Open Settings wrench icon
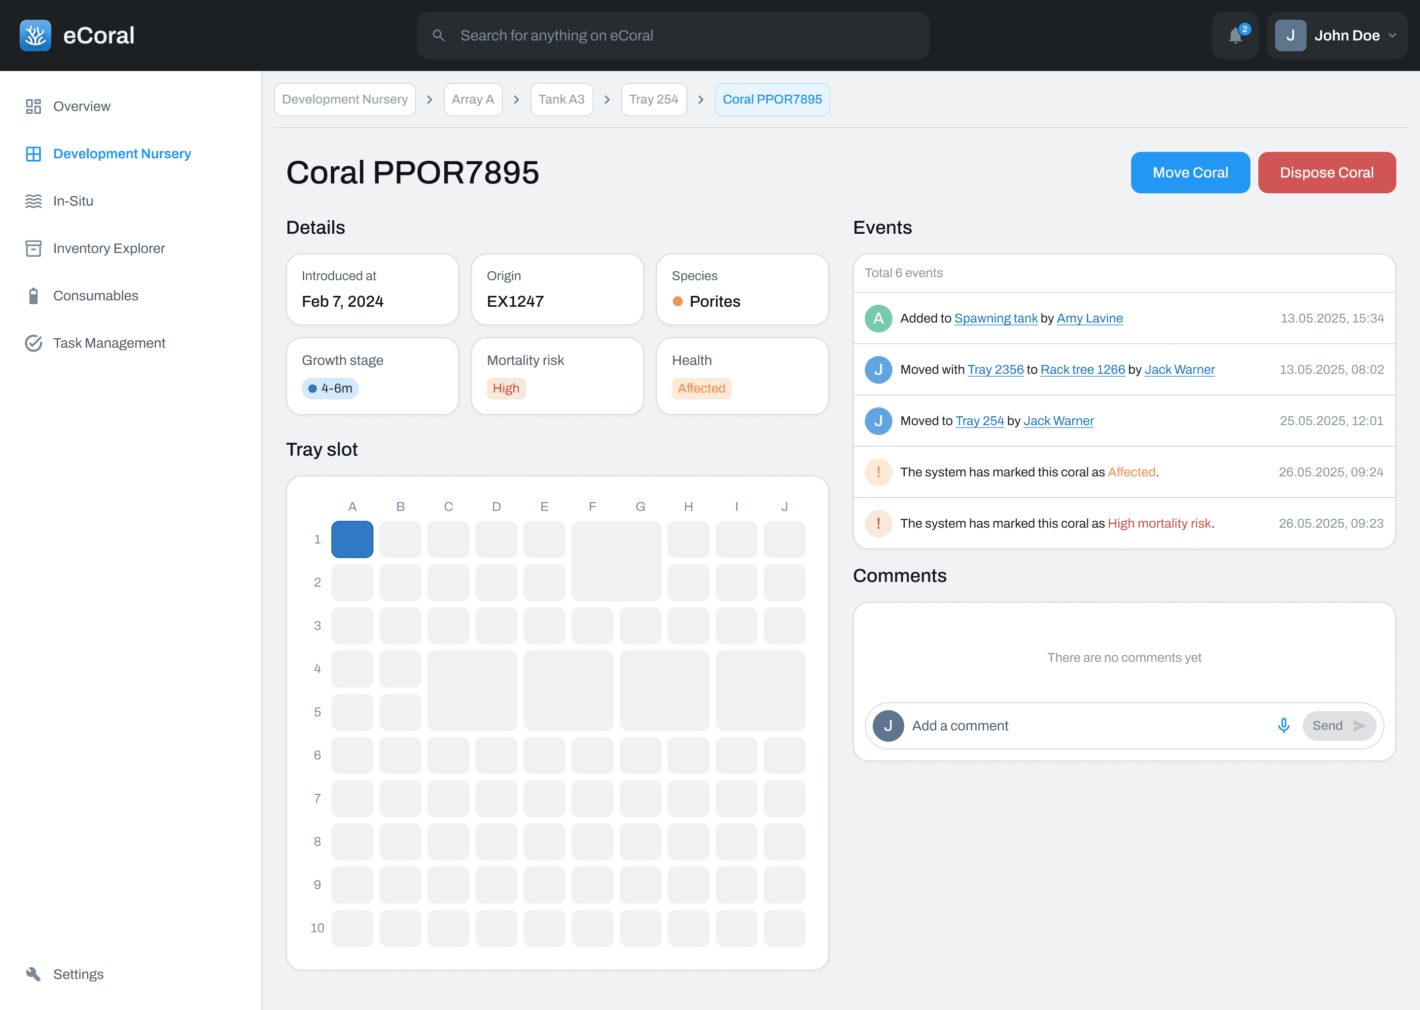The width and height of the screenshot is (1420, 1010). [33, 974]
